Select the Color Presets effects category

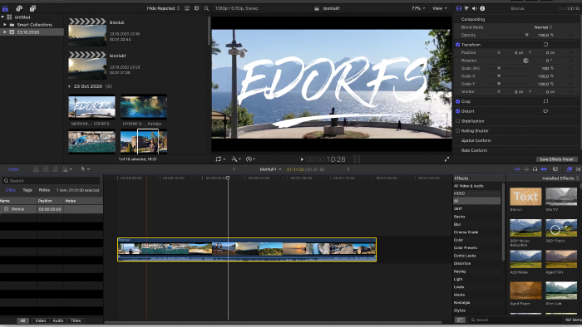[x=466, y=248]
